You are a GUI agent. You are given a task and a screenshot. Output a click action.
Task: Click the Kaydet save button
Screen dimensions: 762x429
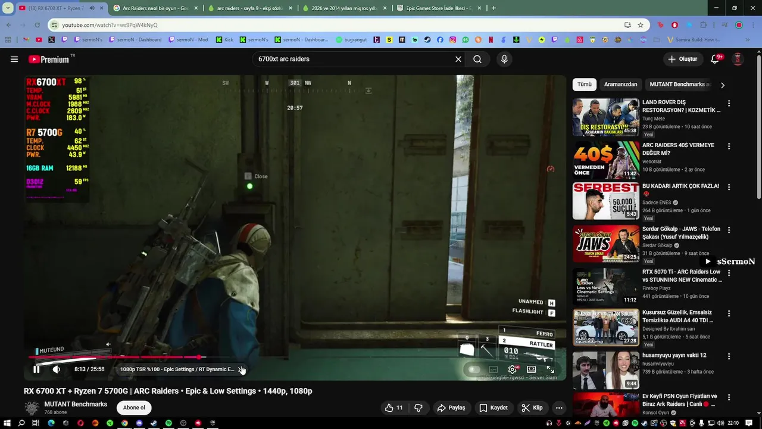point(494,408)
